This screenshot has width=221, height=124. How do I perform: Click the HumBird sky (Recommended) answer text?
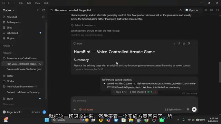point(87,35)
